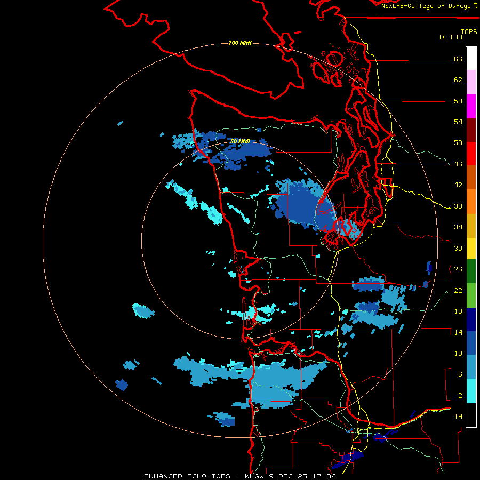Screen dimensions: 480x480
Task: Click the 6 legend value
Action: click(x=460, y=374)
